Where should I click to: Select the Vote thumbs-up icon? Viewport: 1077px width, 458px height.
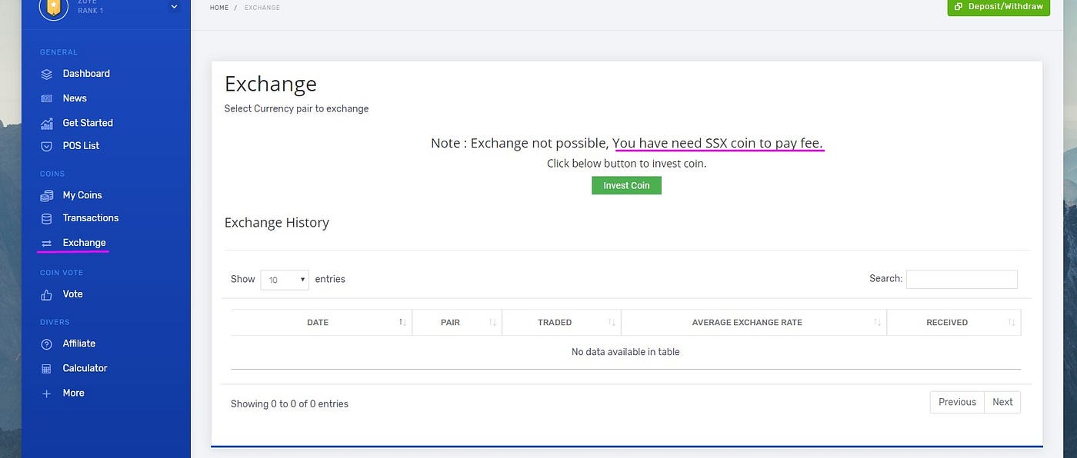47,294
